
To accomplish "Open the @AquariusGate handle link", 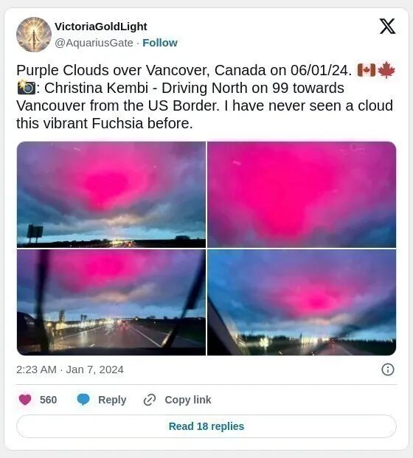I will pos(94,43).
